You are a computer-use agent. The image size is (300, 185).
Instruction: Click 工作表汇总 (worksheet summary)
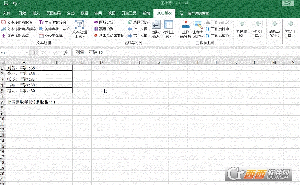(x=217, y=22)
